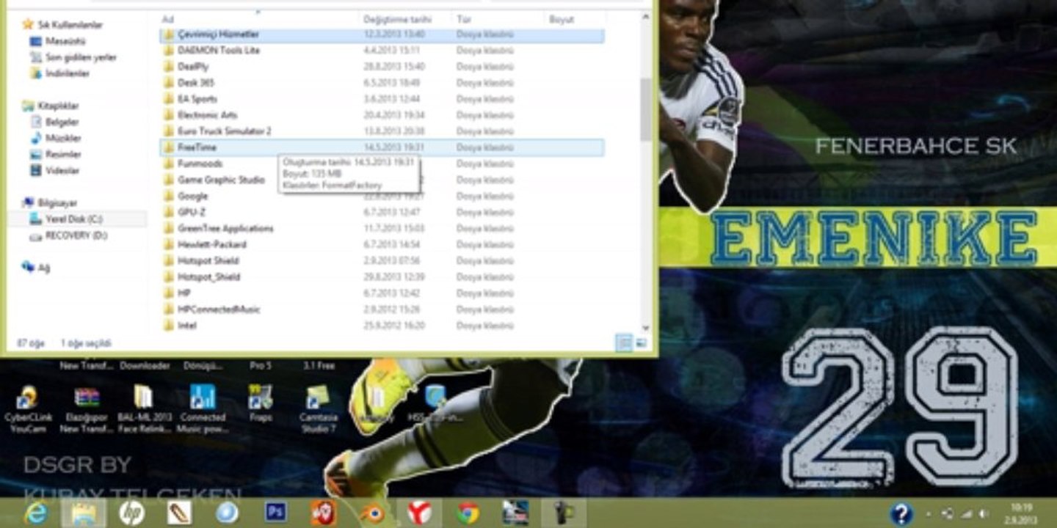Open the red taskbar app beside Photoshop
The image size is (1057, 528).
click(x=323, y=513)
